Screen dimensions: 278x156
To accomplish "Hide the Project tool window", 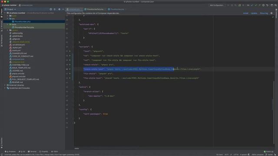I will 63,9.
